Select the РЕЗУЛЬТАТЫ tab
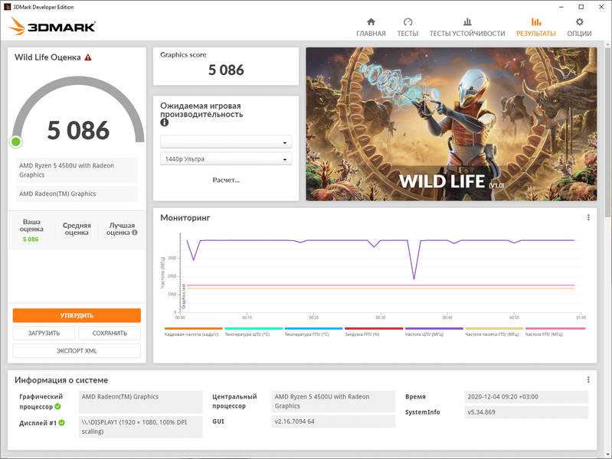This screenshot has height=459, width=612. (x=536, y=28)
